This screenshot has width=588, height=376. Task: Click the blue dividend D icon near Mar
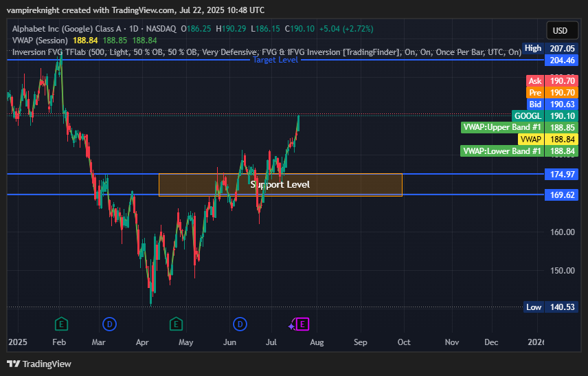(109, 324)
